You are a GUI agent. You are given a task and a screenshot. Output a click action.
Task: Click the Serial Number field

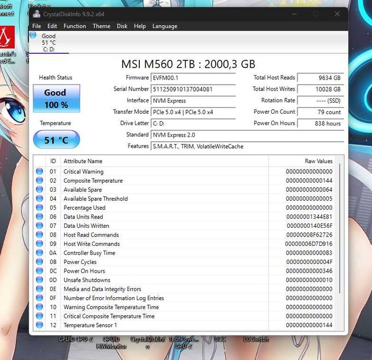[193, 89]
